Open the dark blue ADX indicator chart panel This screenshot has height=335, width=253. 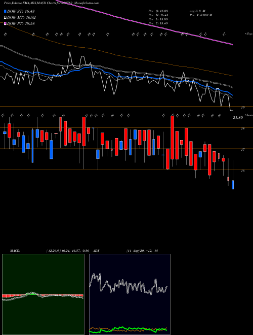coord(130,294)
